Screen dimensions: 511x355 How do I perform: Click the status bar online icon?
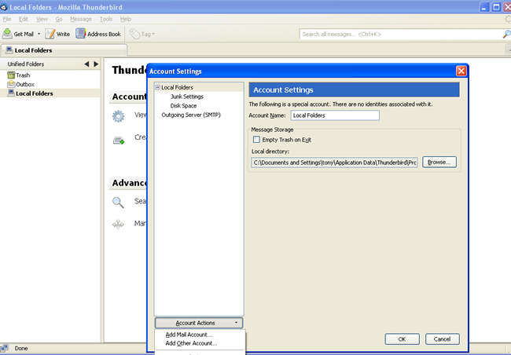click(x=4, y=348)
